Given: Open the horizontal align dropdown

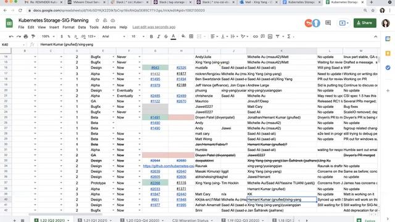Looking at the screenshot, I should [x=214, y=36].
